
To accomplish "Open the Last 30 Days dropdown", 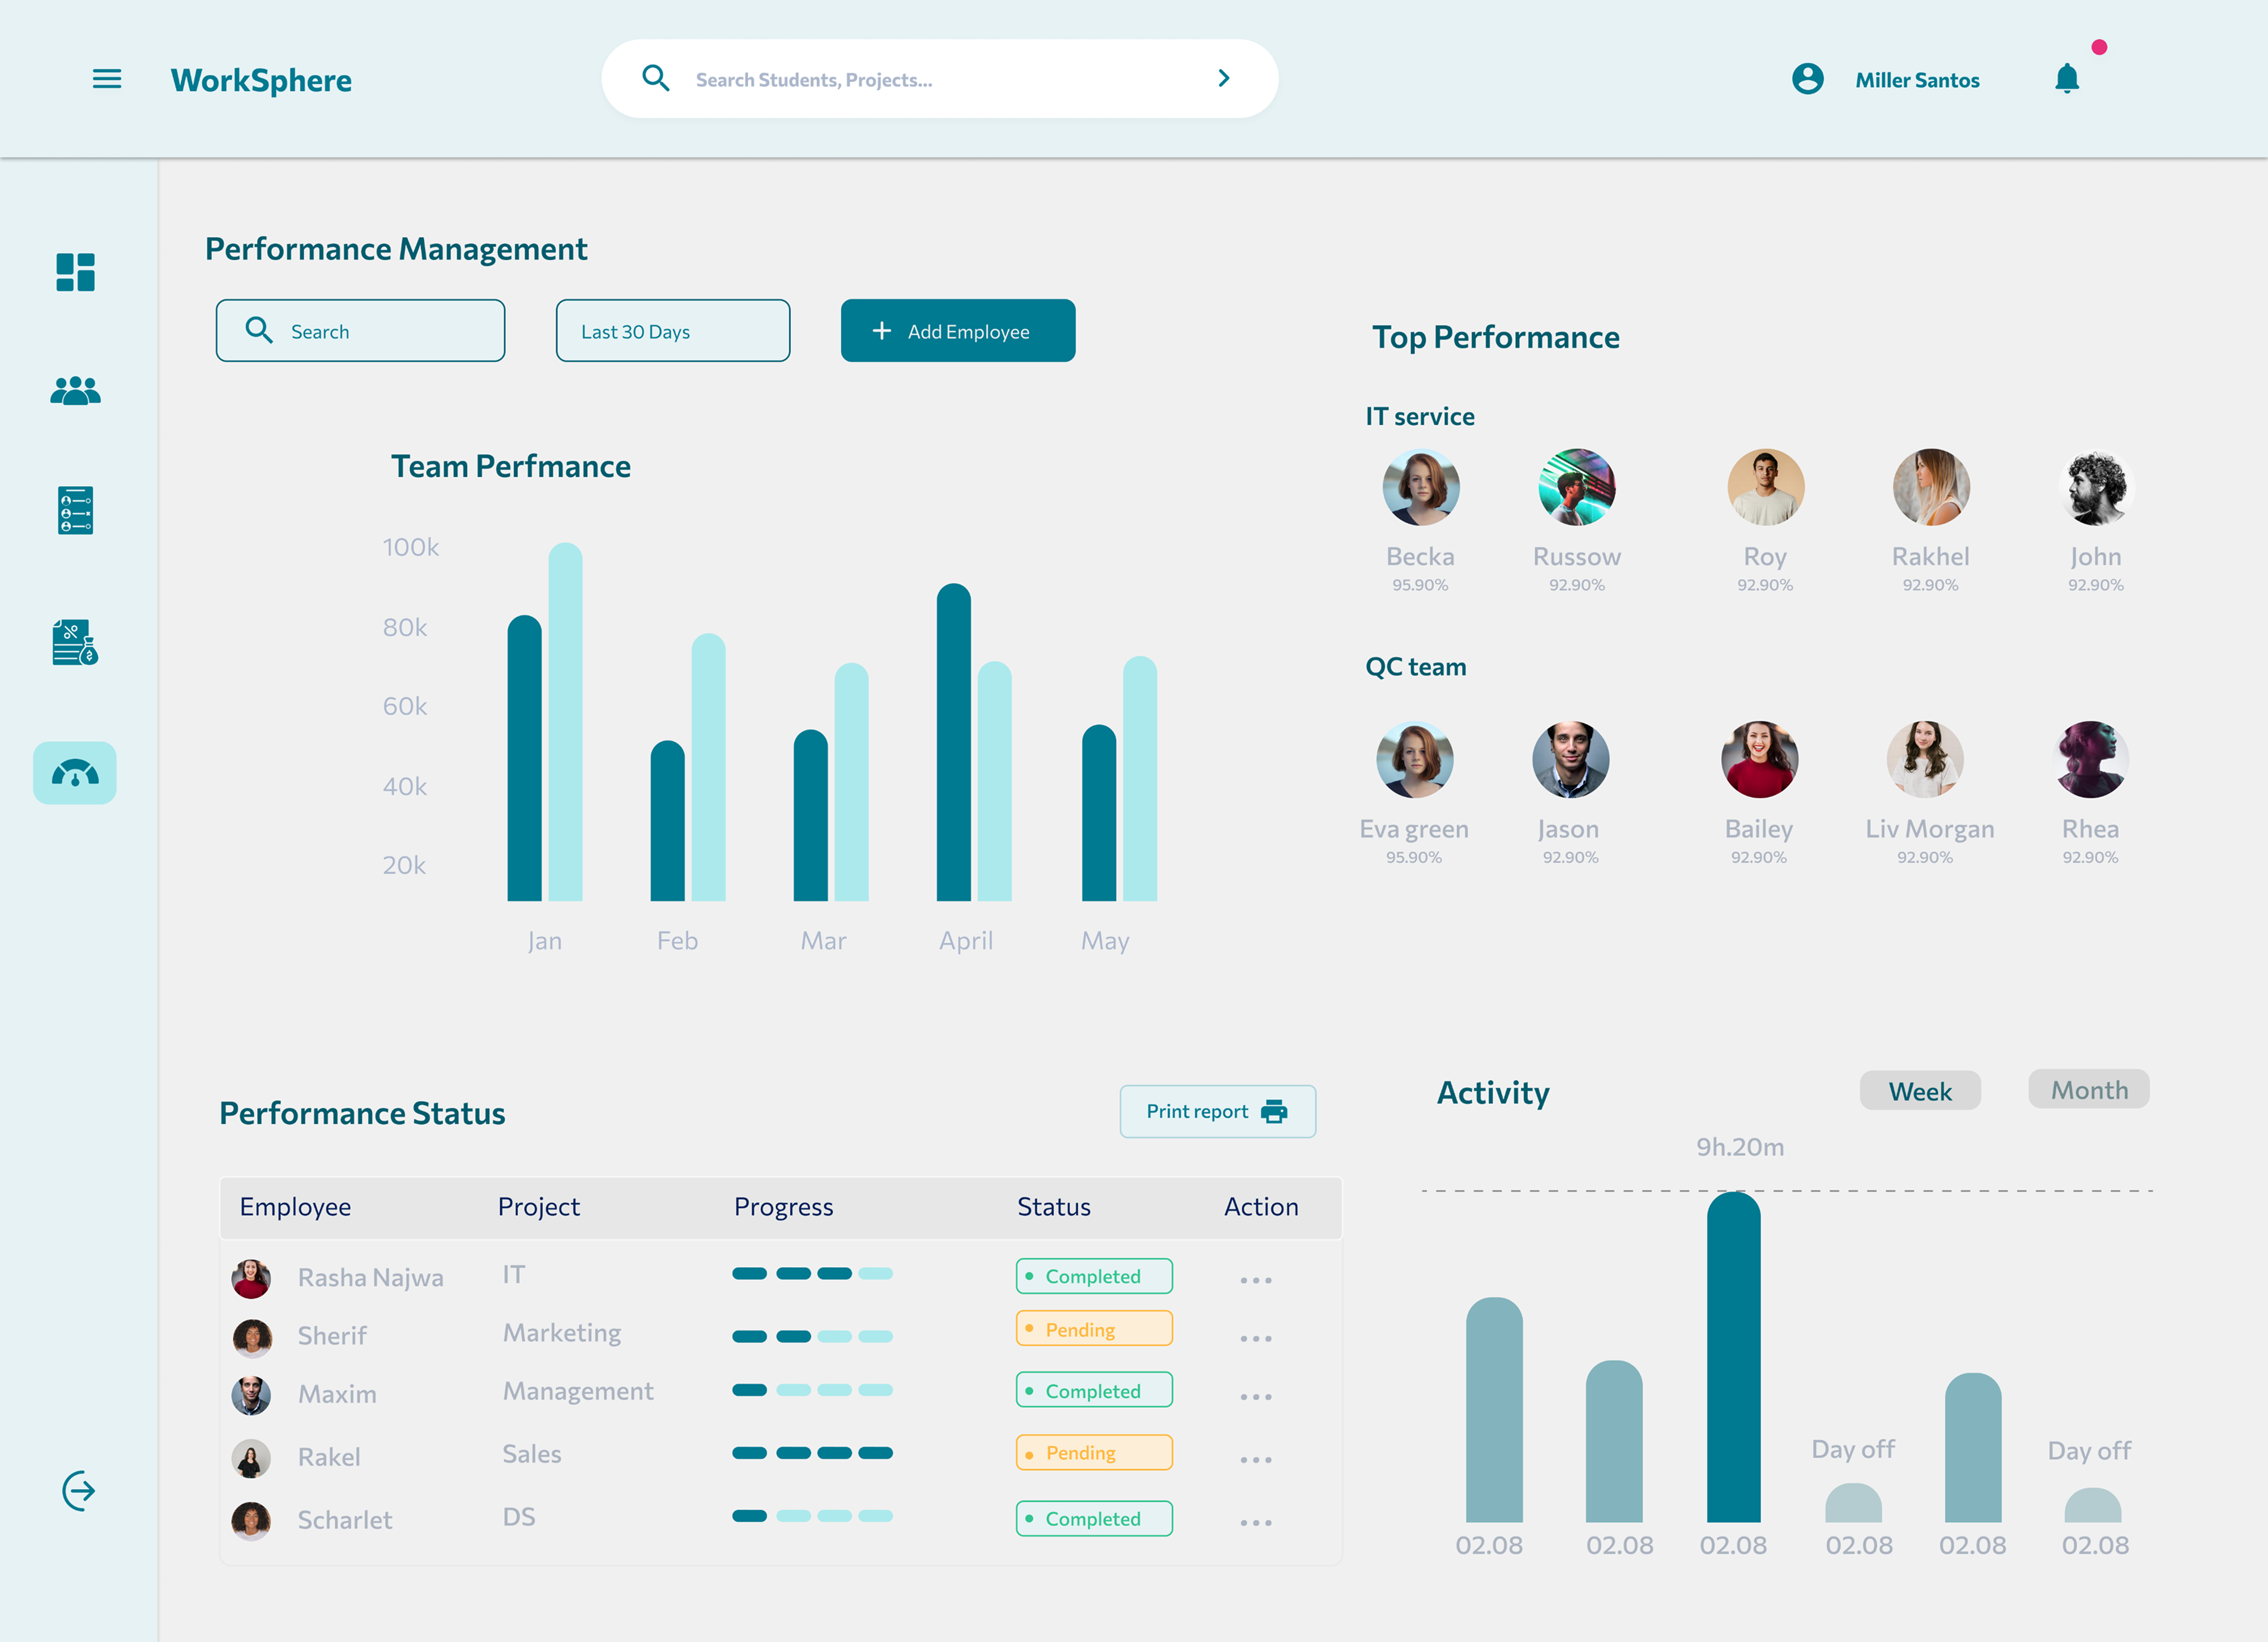I will coord(672,331).
